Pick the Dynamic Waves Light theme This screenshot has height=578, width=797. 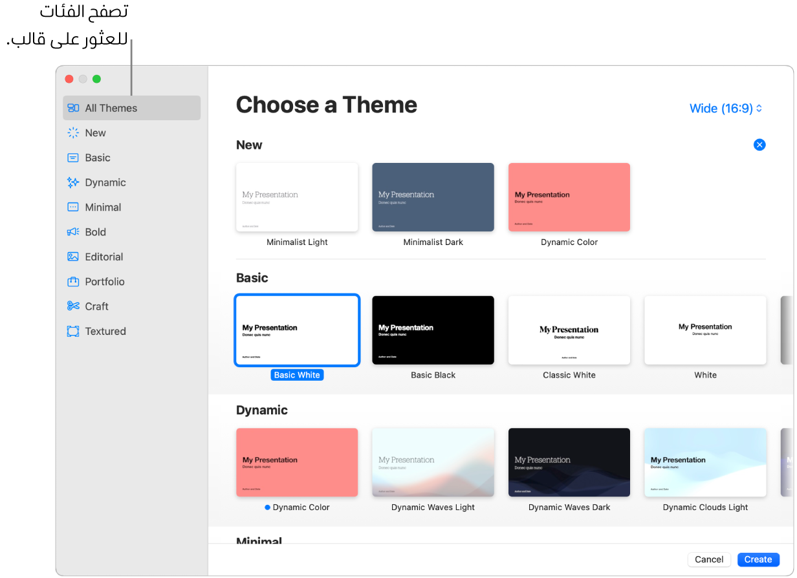(x=433, y=462)
